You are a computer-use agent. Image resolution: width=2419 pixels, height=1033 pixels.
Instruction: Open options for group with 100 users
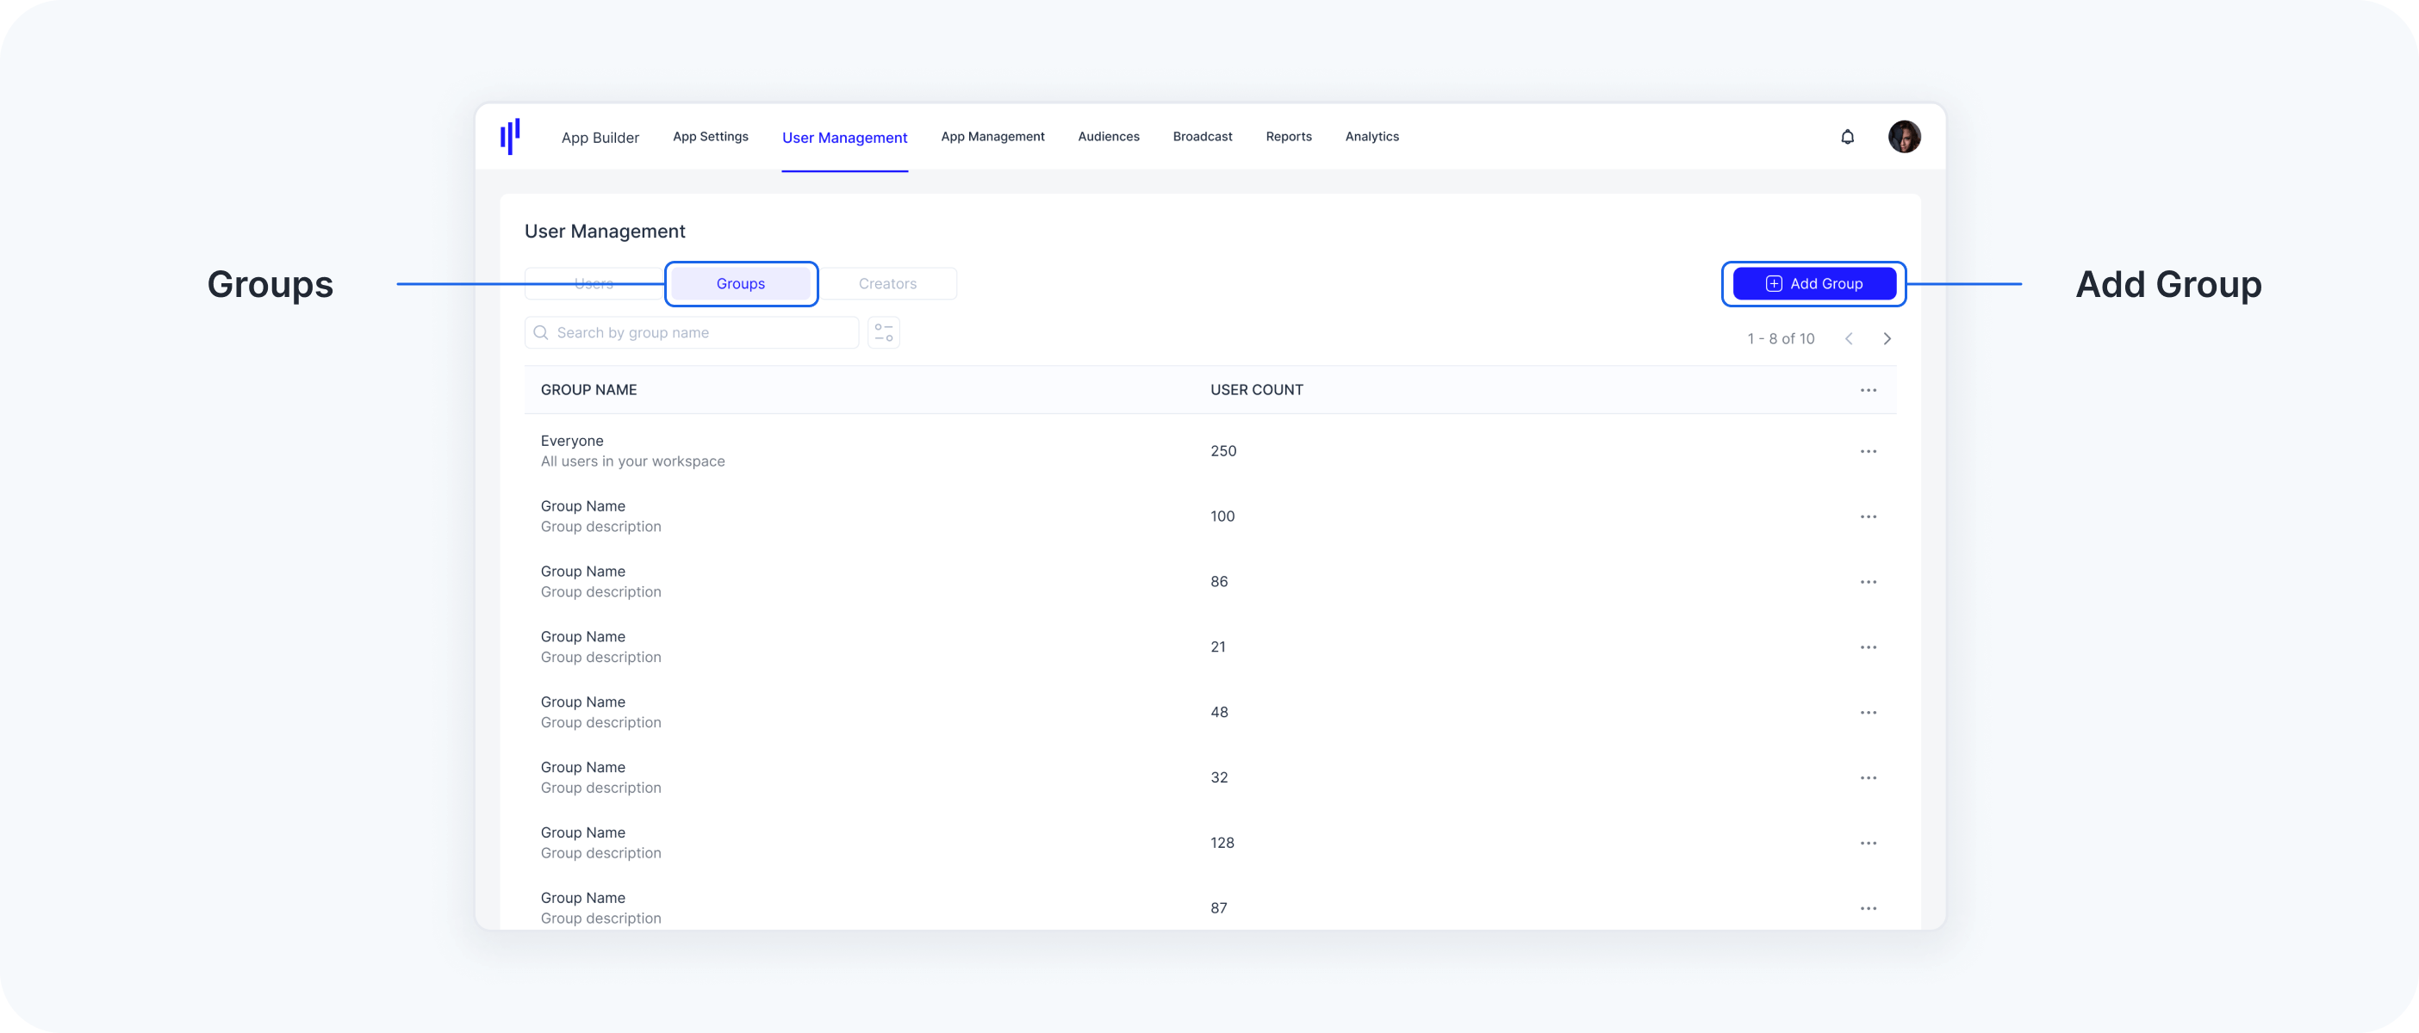click(x=1868, y=517)
